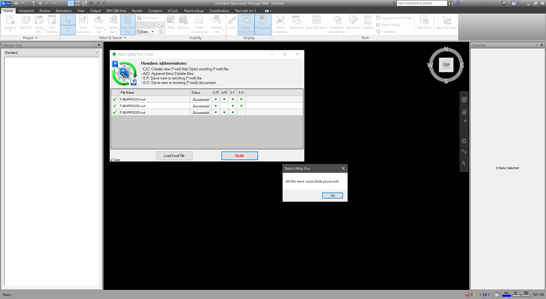This screenshot has width=546, height=299.
Task: Click the Pan hand tool on navigation bar
Action: [464, 112]
